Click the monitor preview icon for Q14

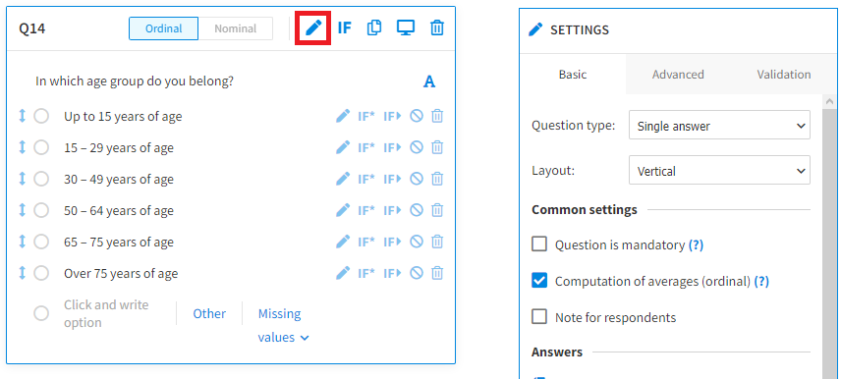[x=406, y=27]
